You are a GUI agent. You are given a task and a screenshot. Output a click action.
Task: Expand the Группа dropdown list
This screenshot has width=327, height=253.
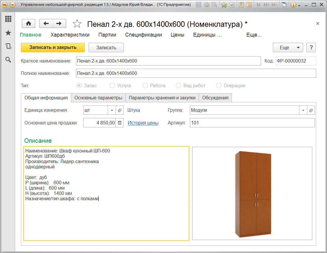point(303,110)
